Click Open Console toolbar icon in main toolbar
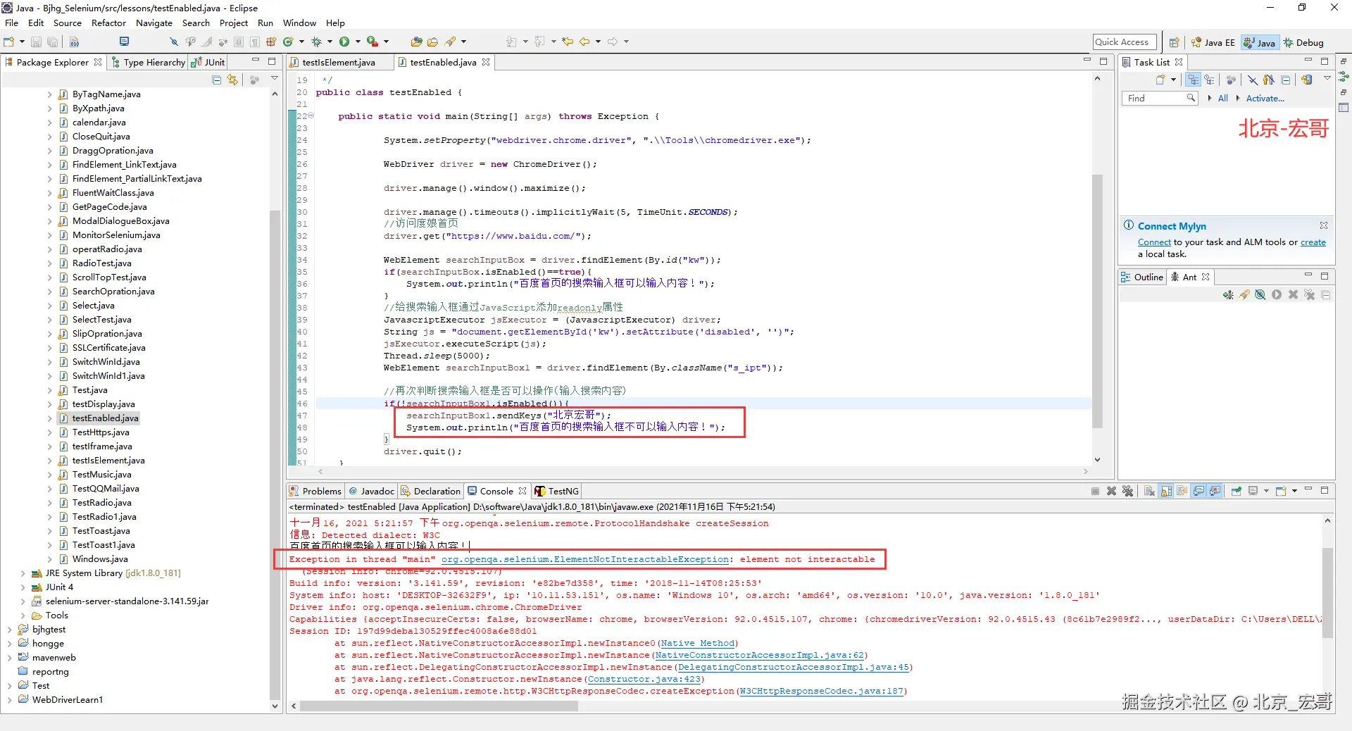 (125, 42)
